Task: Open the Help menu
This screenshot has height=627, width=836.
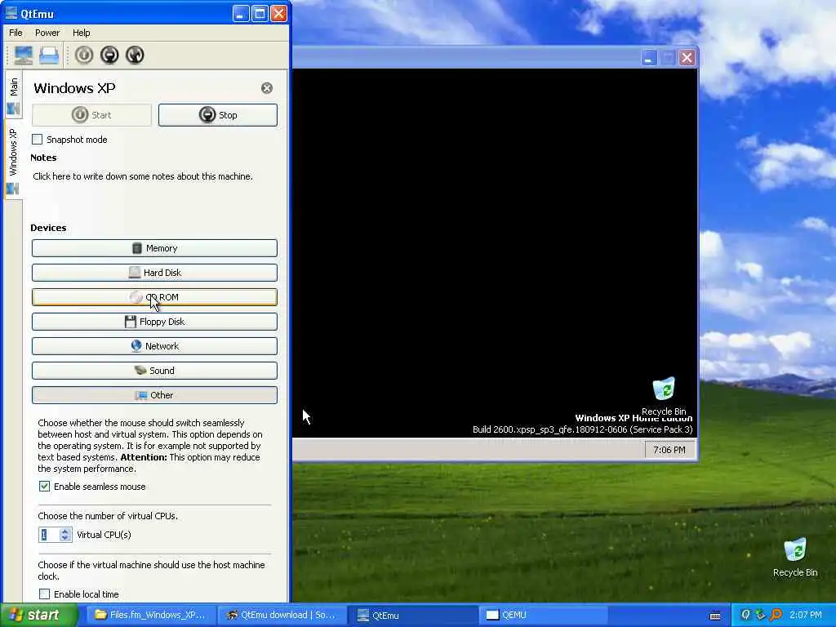Action: click(x=81, y=33)
